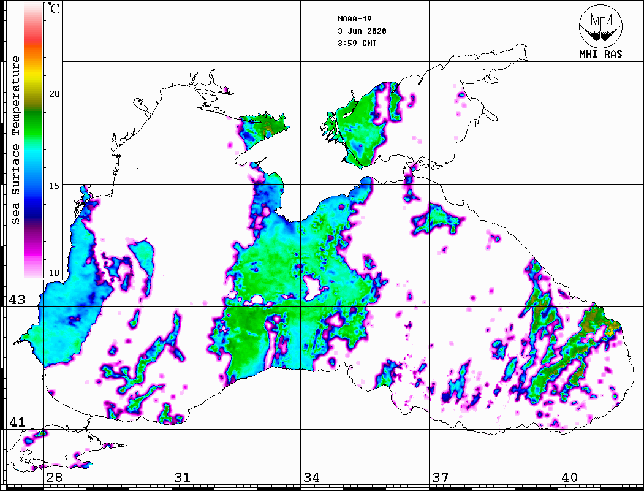The width and height of the screenshot is (644, 491).
Task: Click the '3:59 GMT' time text
Action: pyautogui.click(x=357, y=43)
